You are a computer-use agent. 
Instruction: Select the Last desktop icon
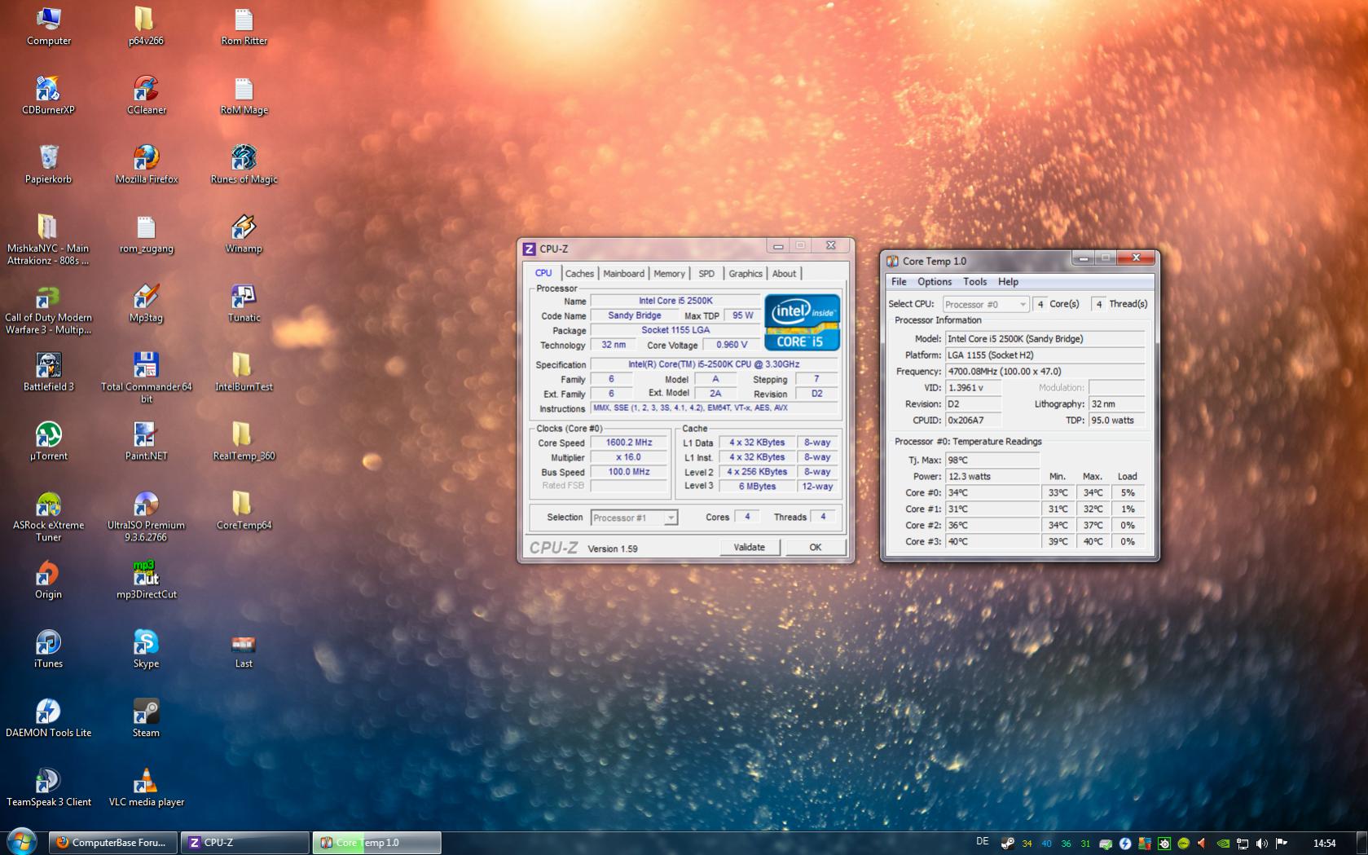coord(244,651)
